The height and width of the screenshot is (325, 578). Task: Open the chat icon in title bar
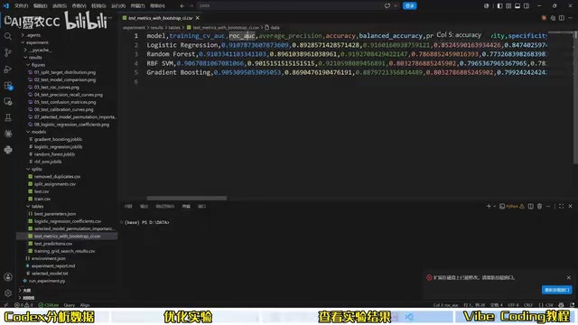click(x=387, y=6)
